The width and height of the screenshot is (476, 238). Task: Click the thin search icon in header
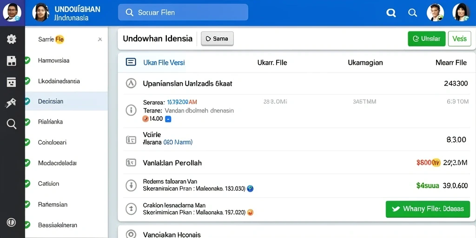412,13
